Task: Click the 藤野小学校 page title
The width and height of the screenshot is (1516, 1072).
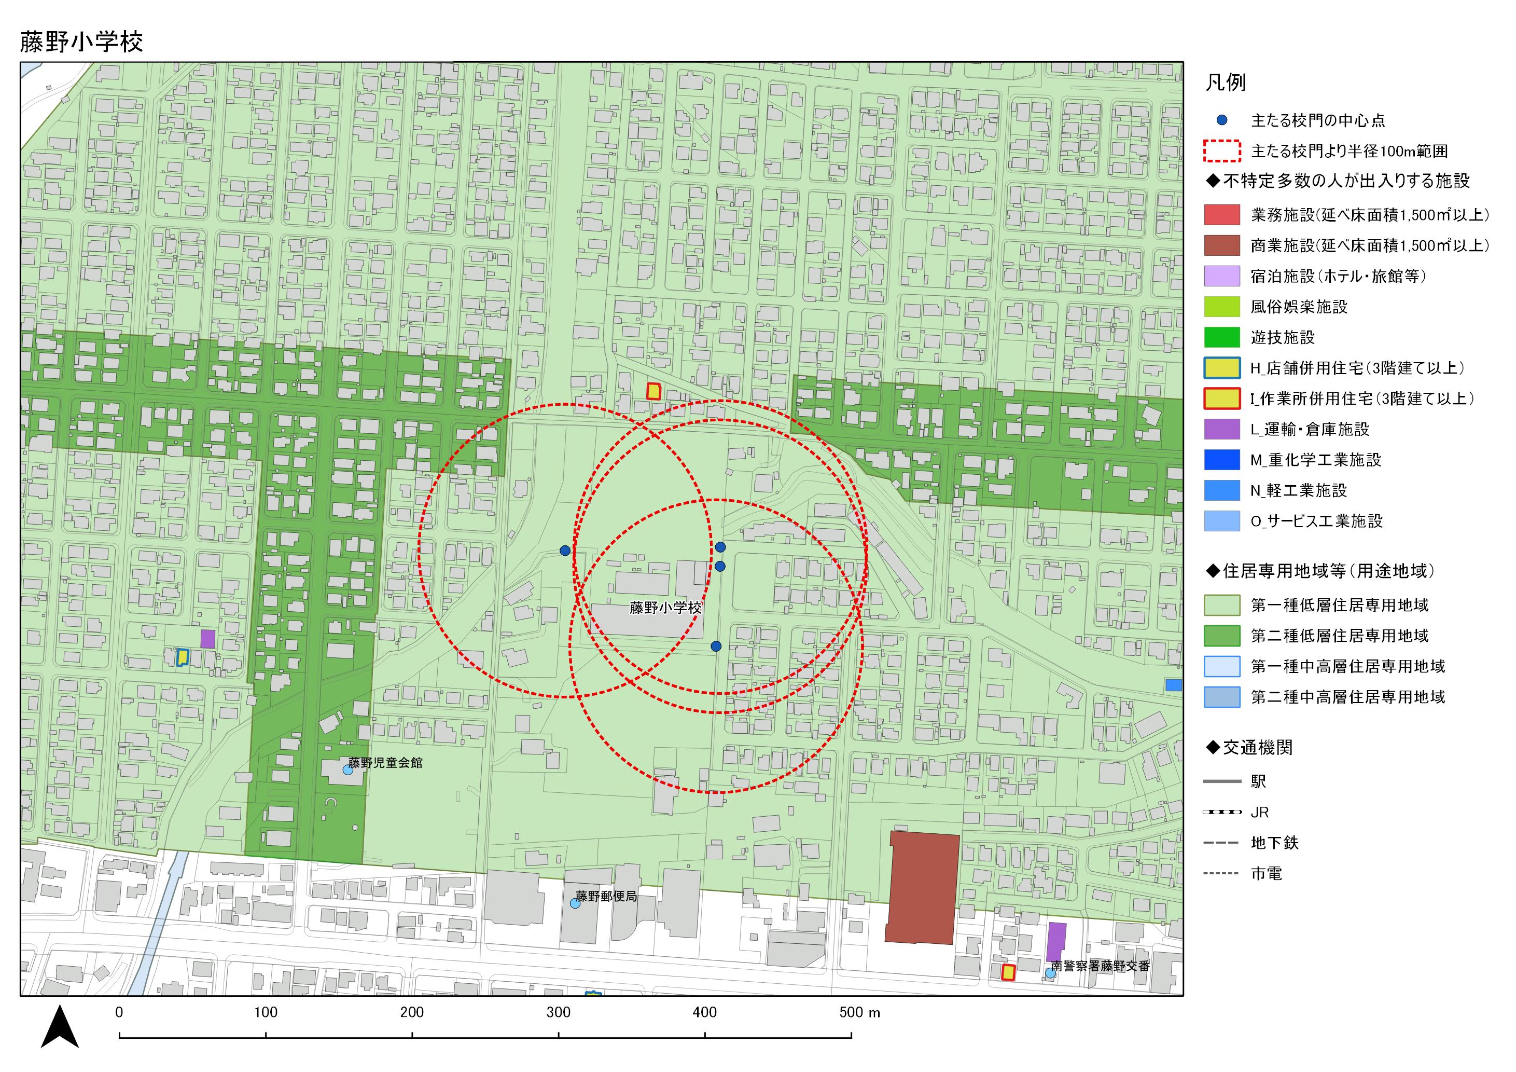Action: [81, 42]
